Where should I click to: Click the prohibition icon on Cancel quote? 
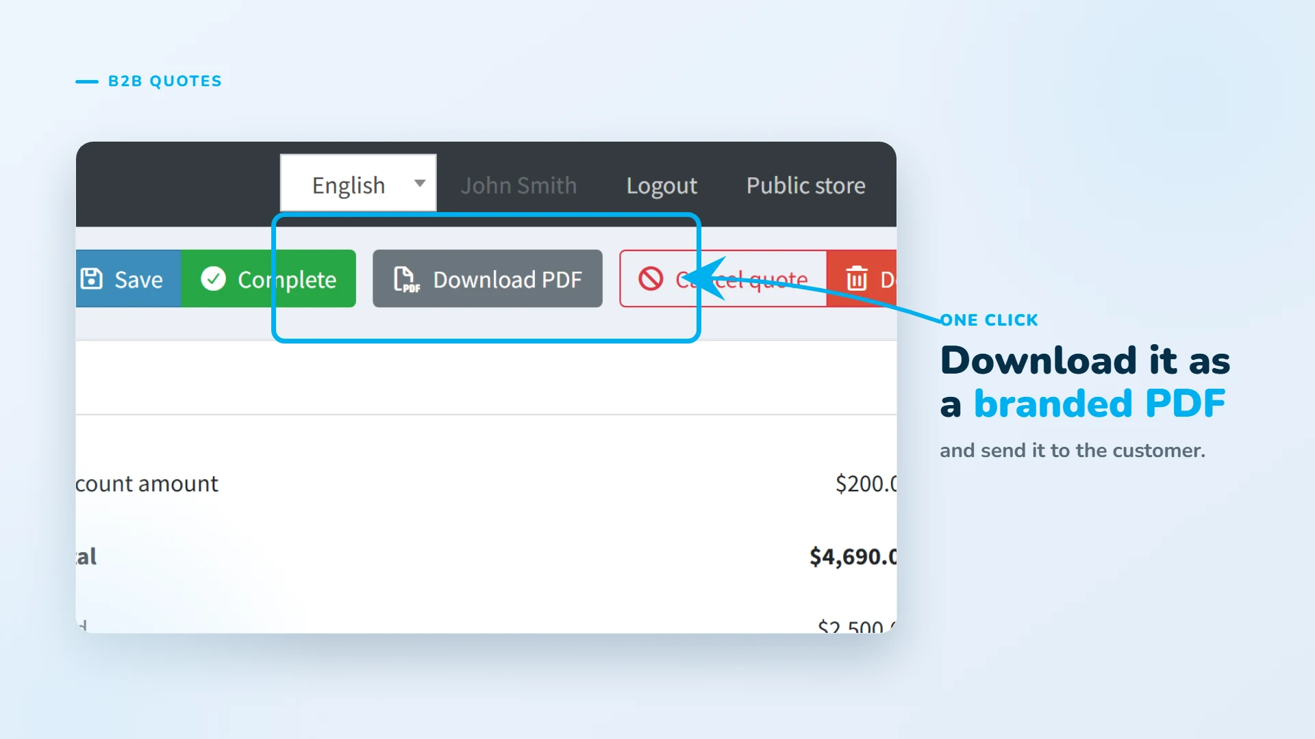[651, 278]
